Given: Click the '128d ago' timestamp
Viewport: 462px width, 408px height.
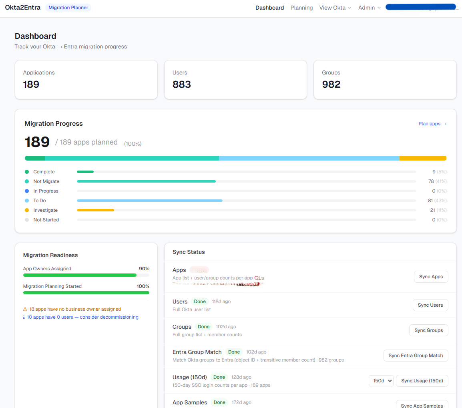Looking at the screenshot, I should pyautogui.click(x=241, y=377).
